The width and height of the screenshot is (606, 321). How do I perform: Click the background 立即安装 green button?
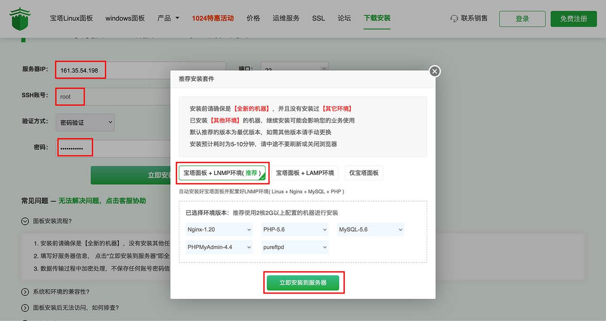pos(130,175)
